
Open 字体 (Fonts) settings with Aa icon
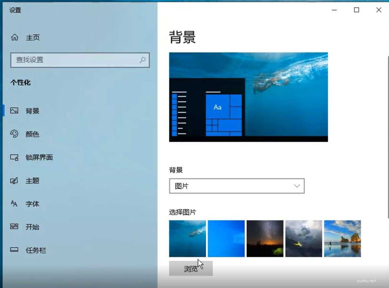[x=14, y=204]
